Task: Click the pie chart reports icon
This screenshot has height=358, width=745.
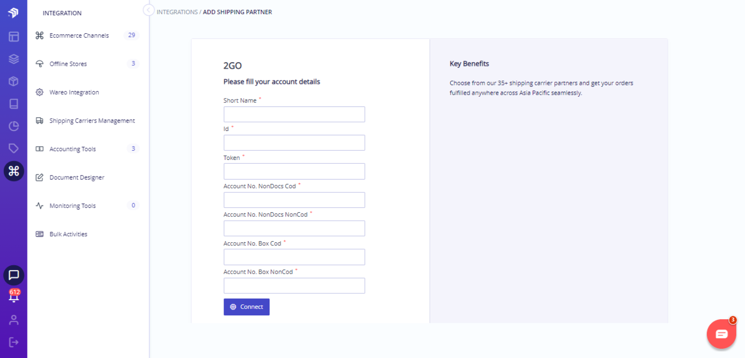Action: click(14, 126)
